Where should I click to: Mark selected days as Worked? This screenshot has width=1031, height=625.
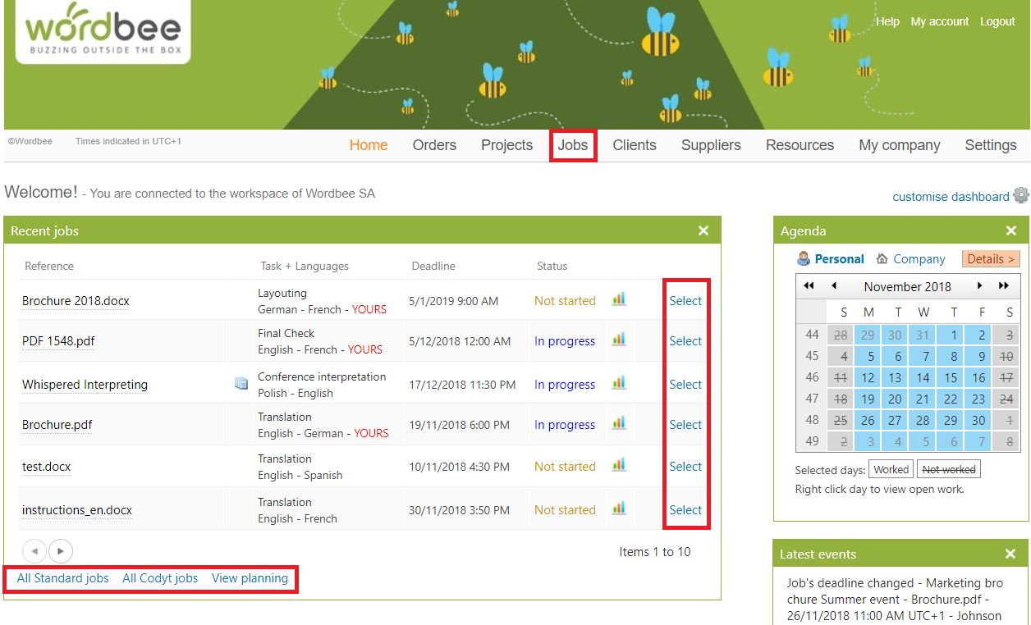pos(891,470)
